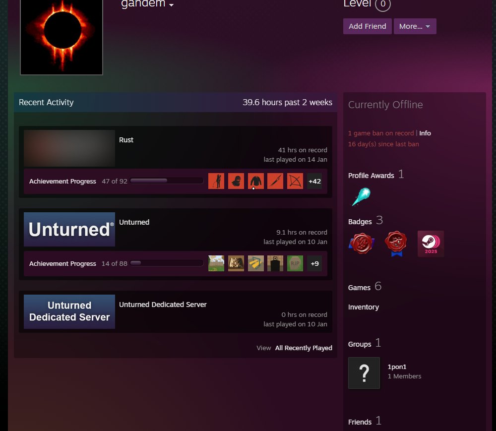496x431 pixels.
Task: Click the 1pon1 group question mark avatar
Action: (x=364, y=373)
